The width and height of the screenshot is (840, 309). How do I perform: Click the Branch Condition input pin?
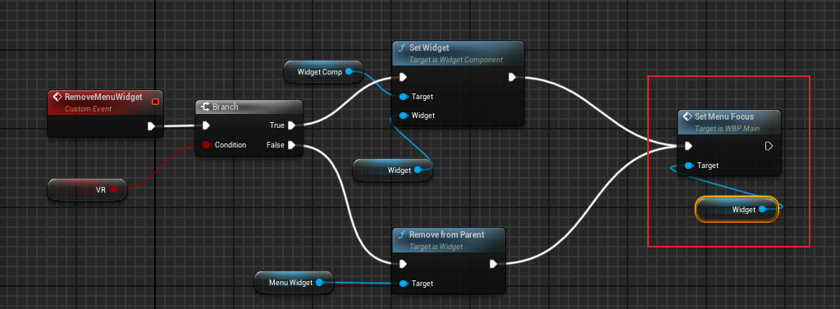[x=206, y=144]
